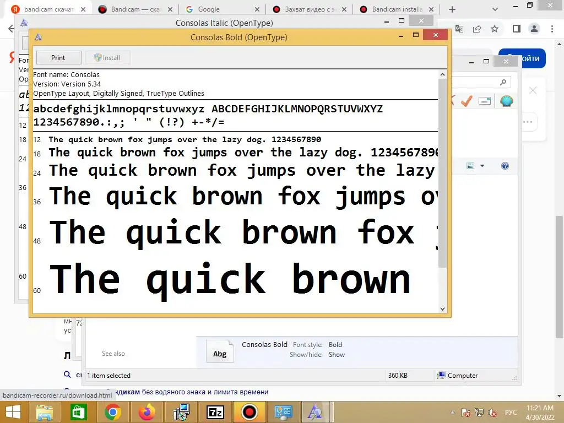Screen dimensions: 564x423
Task: Click the translate page icon in address bar
Action: 459,29
